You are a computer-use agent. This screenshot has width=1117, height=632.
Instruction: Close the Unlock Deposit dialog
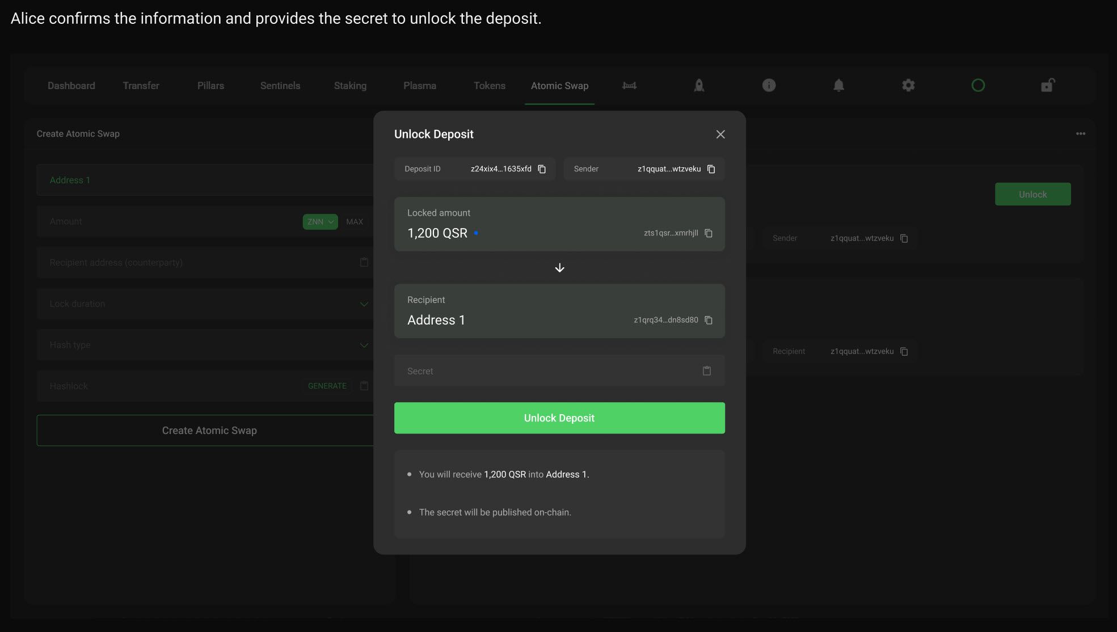[720, 134]
